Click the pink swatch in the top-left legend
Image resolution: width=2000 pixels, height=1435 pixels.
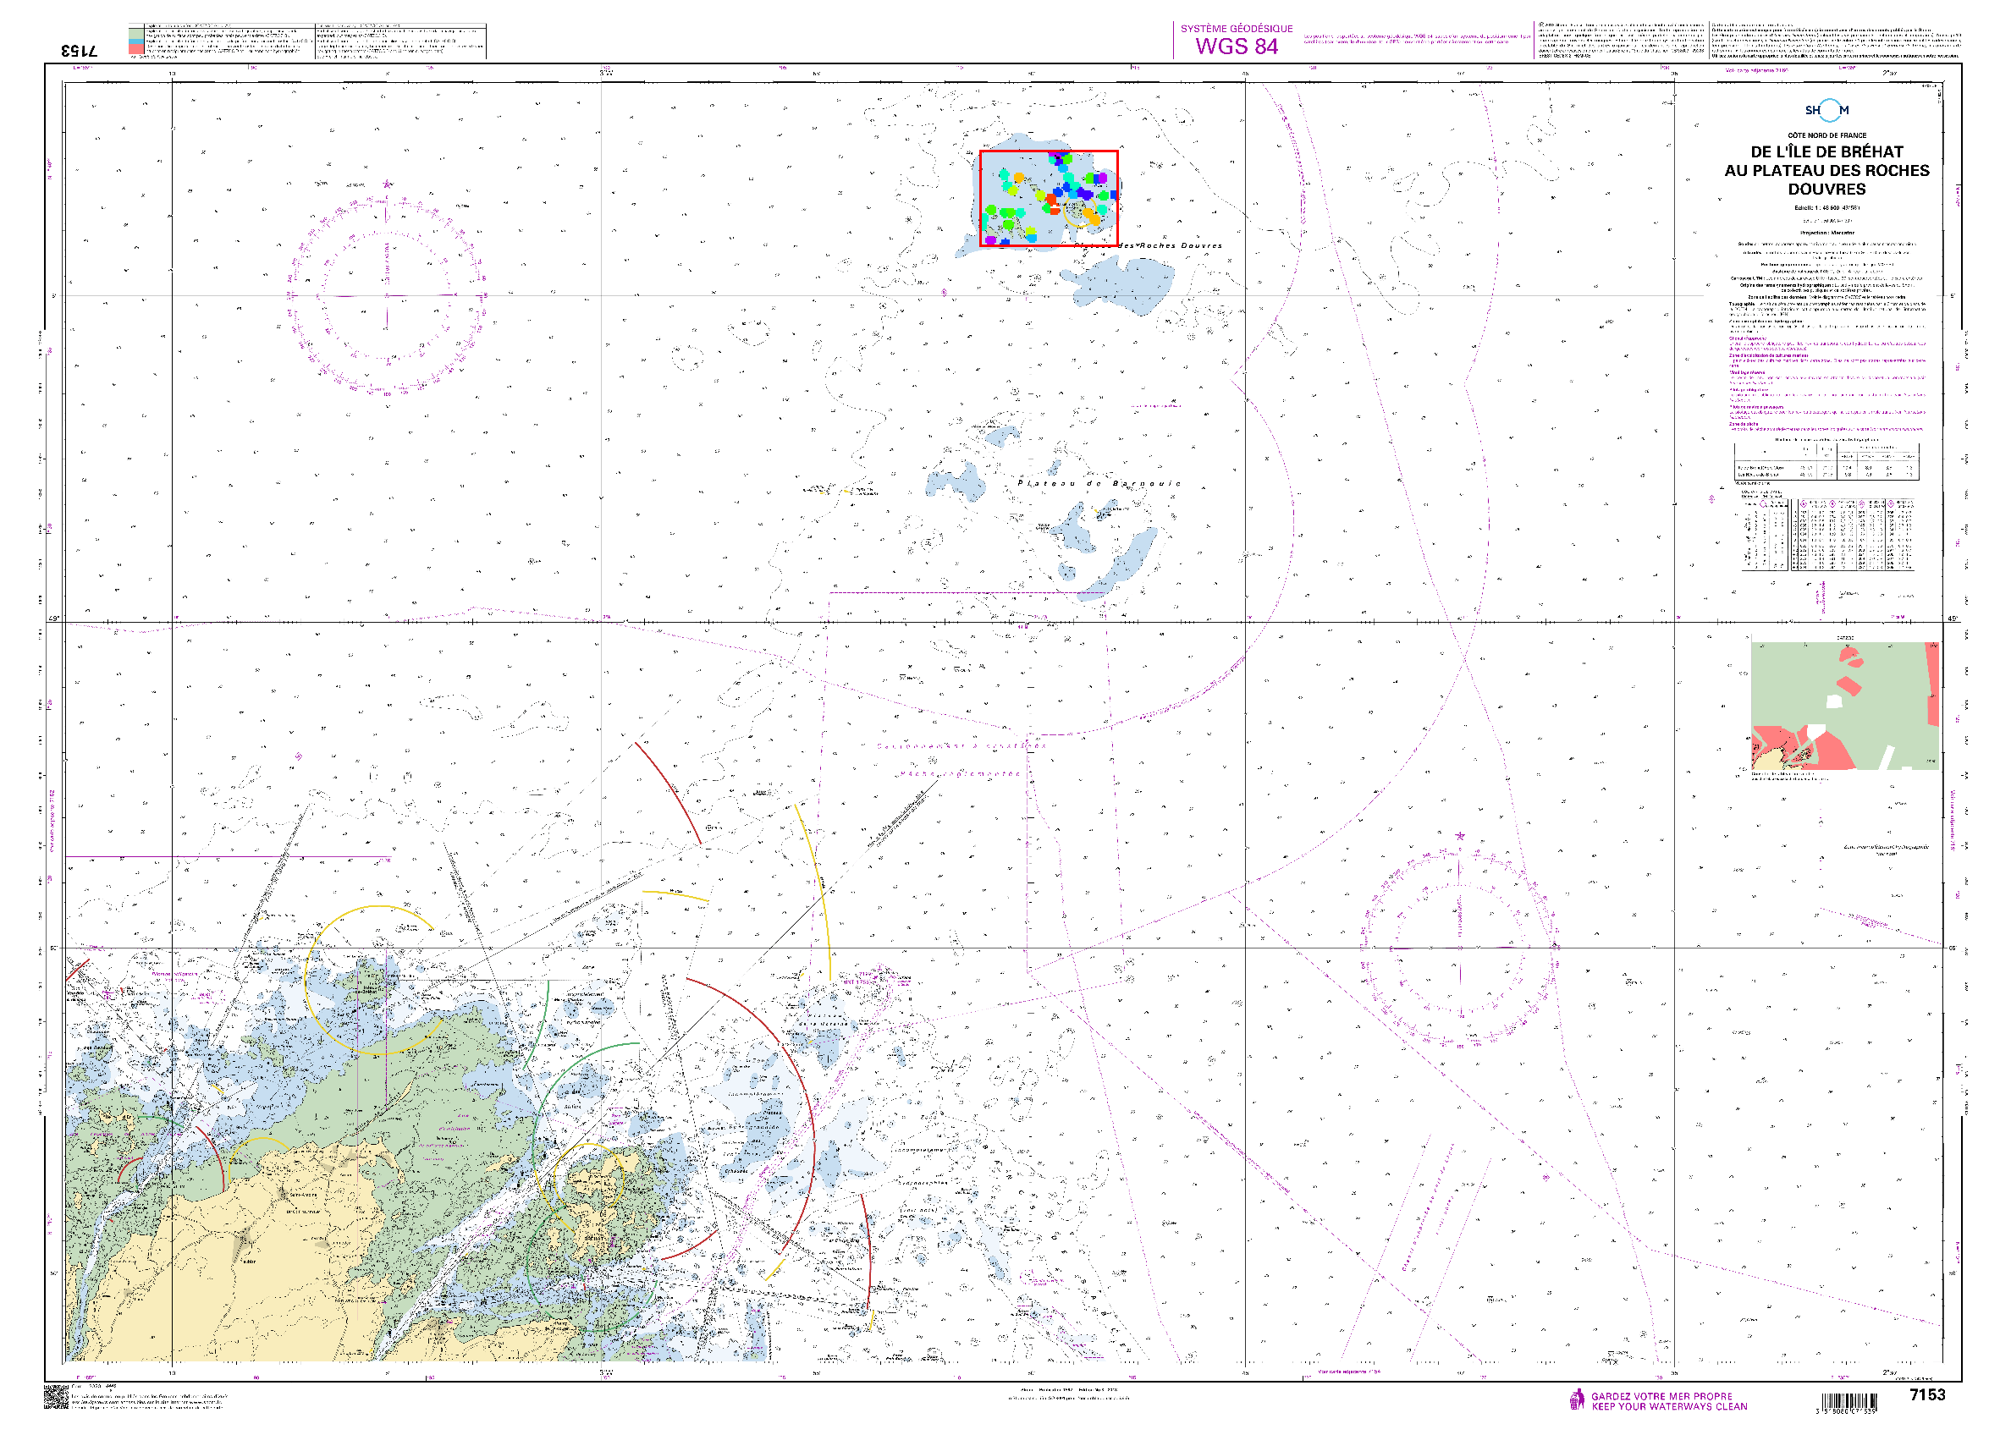click(135, 50)
